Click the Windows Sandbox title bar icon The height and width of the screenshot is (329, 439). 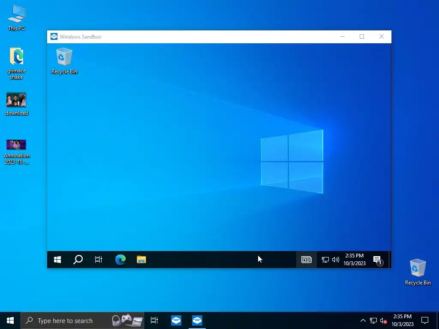tap(54, 37)
